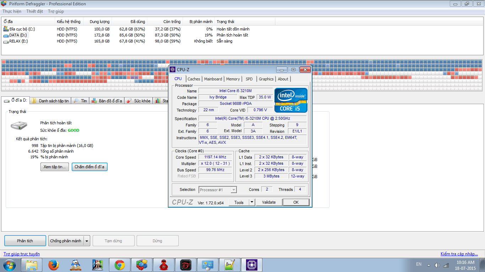Viewport: 485px width, 272px height.
Task: Open Chống phân mảnh dropdown arrow
Action: [x=87, y=241]
